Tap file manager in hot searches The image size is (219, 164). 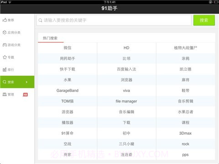coord(126,101)
